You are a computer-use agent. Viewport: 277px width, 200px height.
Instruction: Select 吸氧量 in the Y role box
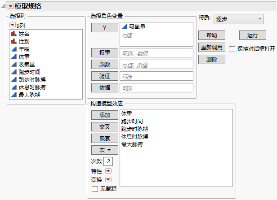[137, 26]
